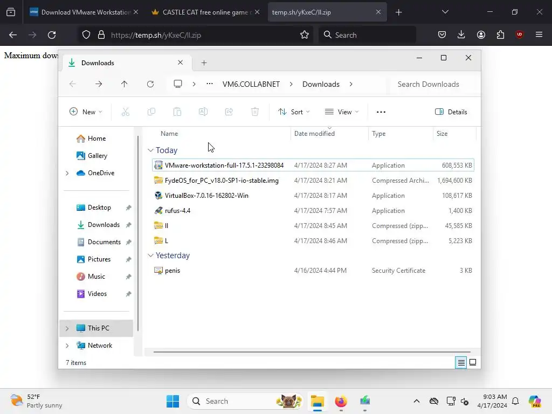Open Pocket save icon in Firefox
The image size is (552, 414).
[x=442, y=34]
